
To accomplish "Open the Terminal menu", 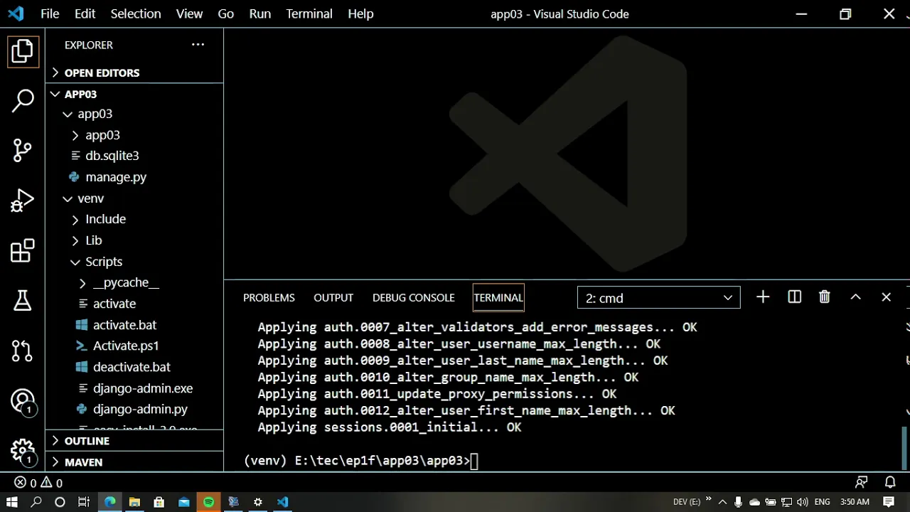I will click(x=309, y=14).
